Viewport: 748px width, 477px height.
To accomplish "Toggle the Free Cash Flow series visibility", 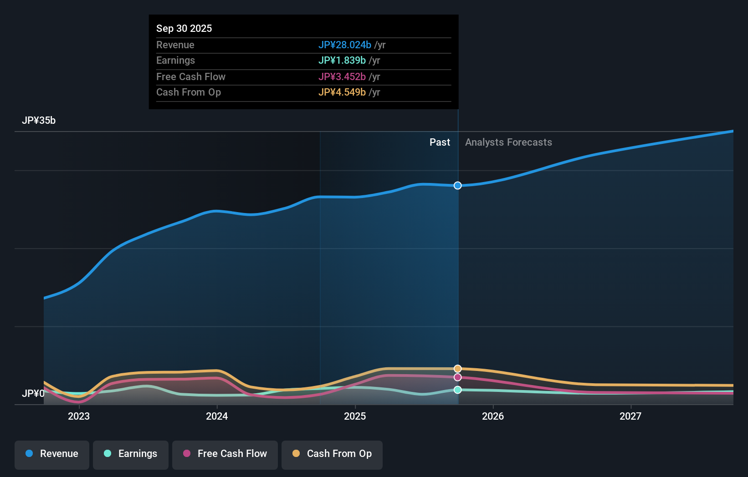I will (225, 454).
